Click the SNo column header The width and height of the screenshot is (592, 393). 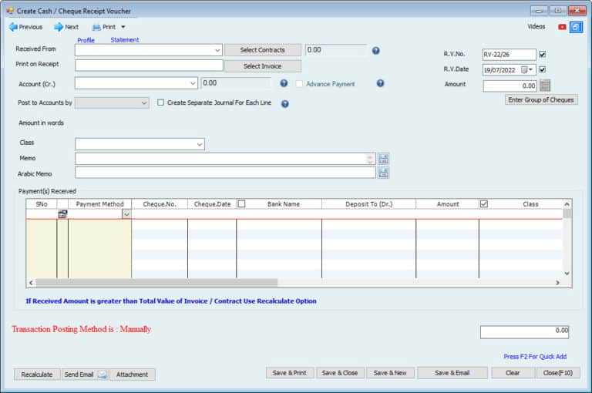[x=42, y=204]
